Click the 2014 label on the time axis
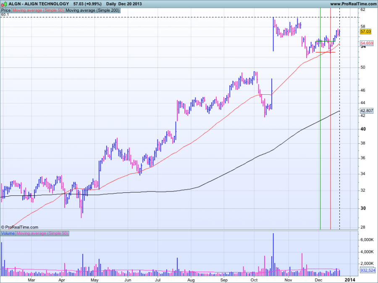 tap(350, 280)
